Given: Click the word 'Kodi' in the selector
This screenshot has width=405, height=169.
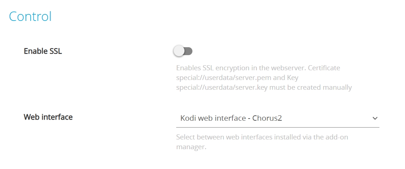Looking at the screenshot, I should pos(187,118).
